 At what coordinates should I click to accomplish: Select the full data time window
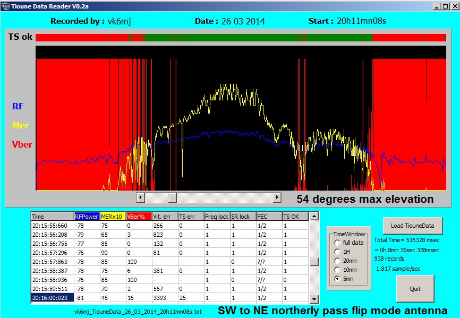click(337, 243)
